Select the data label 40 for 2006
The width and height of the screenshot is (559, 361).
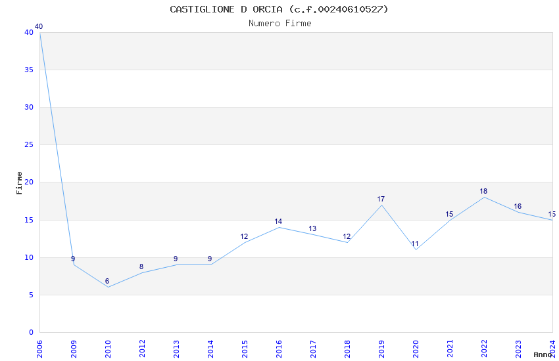39,26
